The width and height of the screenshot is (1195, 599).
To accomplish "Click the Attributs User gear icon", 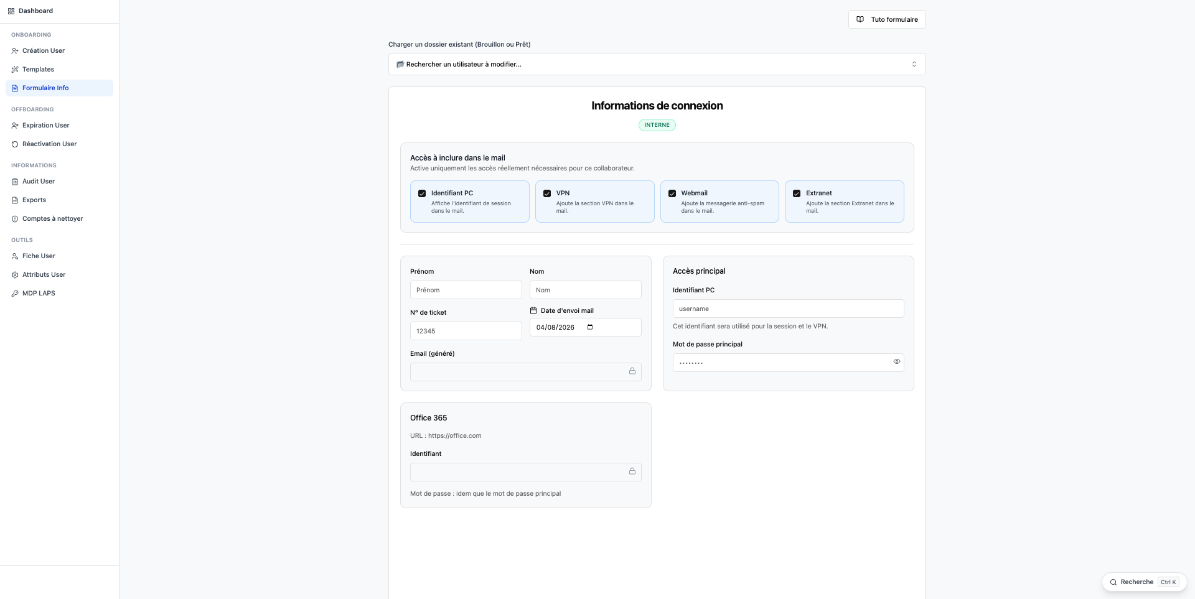I will [15, 275].
